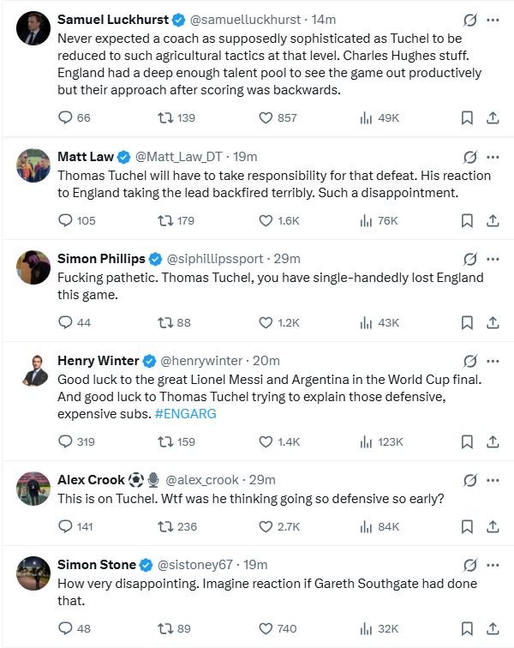Bookmark Alex Crook's tweet

coord(467,526)
